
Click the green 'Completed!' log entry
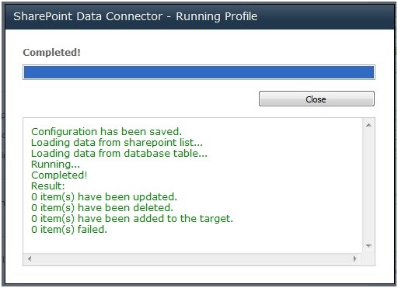[59, 175]
